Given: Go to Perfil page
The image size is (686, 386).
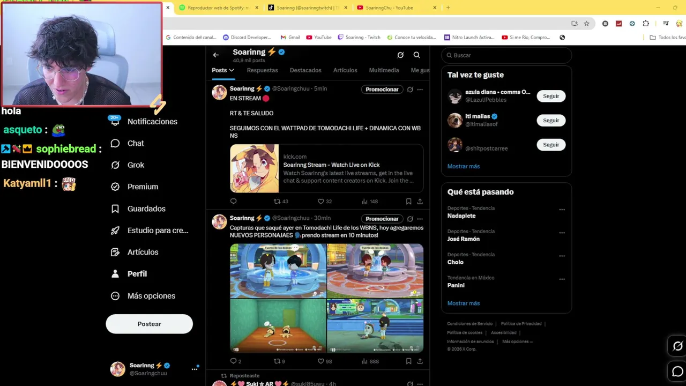Looking at the screenshot, I should (129, 274).
